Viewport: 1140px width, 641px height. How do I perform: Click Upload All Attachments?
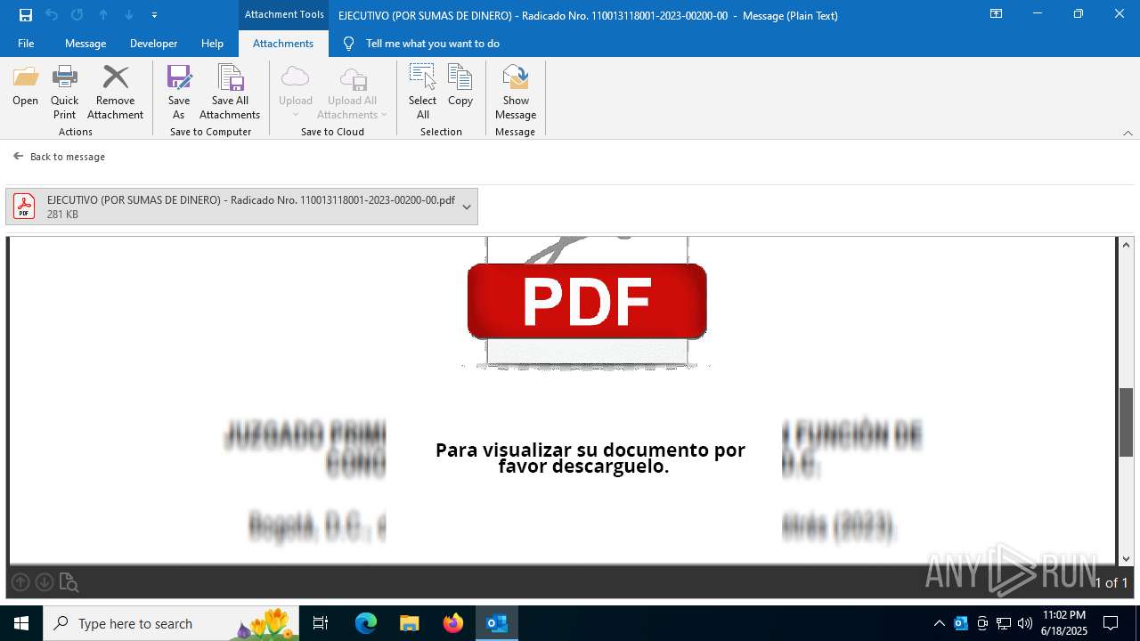click(352, 93)
